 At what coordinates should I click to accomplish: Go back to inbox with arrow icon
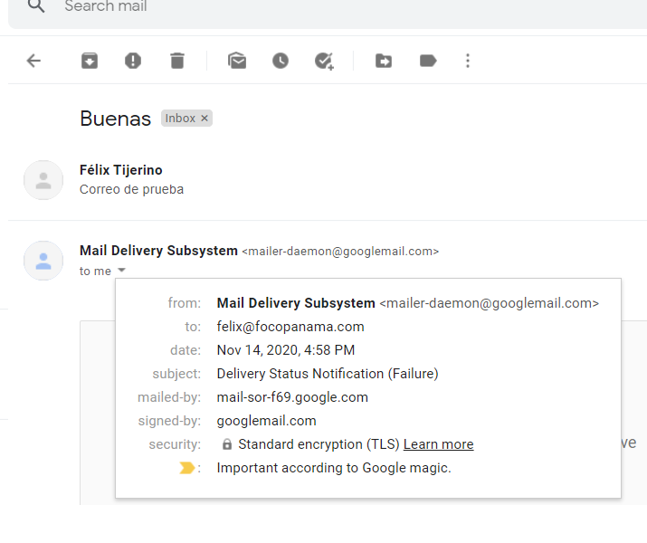coord(33,61)
